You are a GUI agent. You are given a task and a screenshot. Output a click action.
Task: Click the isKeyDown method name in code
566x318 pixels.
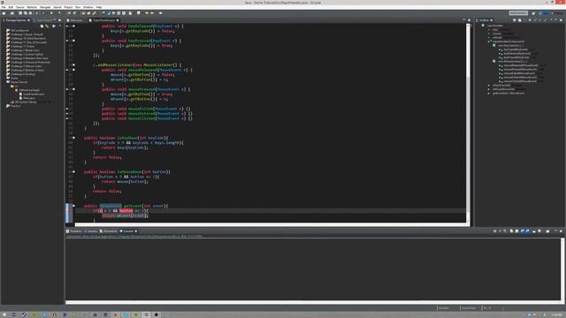coord(127,138)
